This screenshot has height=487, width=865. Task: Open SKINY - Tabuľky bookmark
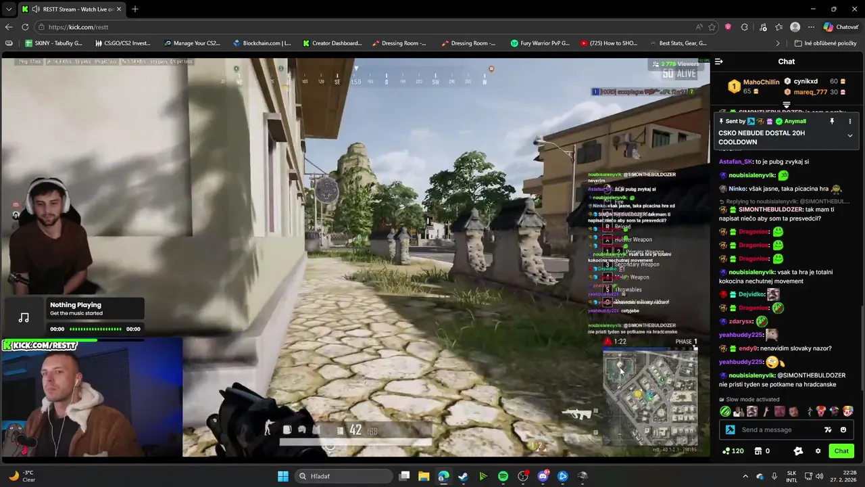coord(53,43)
